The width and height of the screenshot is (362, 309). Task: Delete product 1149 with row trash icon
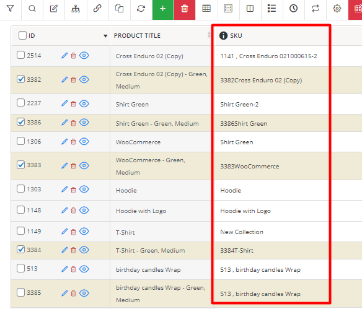(73, 232)
